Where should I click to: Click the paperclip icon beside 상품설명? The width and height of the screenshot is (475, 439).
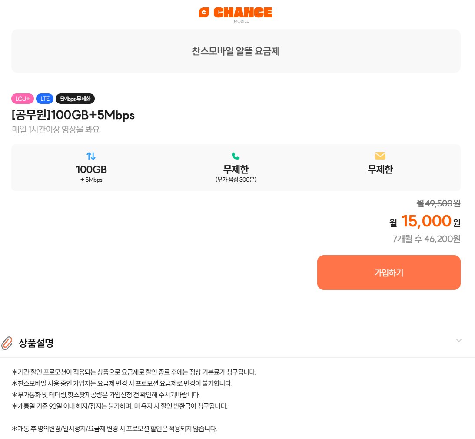6,343
